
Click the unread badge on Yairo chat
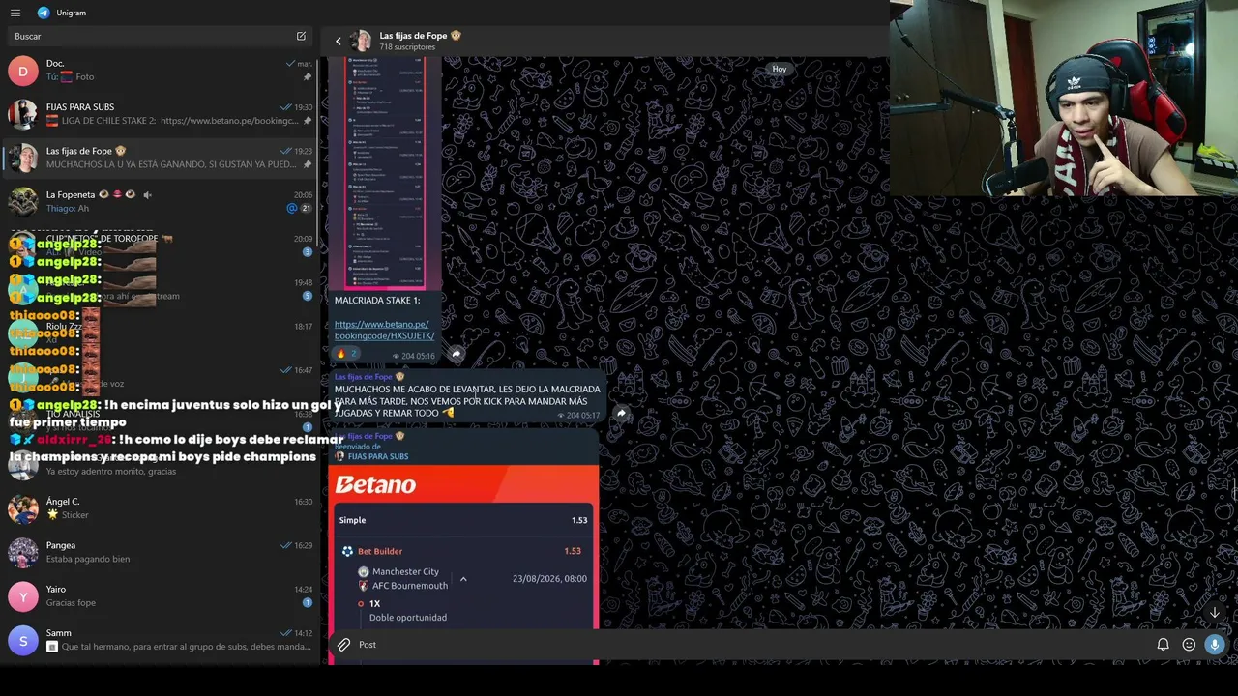click(308, 602)
